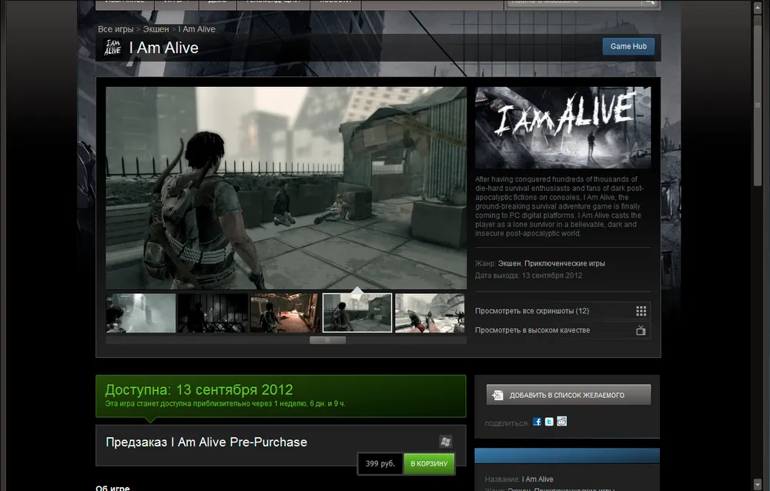Add the game to cart with В КОРЗИНУ
770x491 pixels.
429,464
